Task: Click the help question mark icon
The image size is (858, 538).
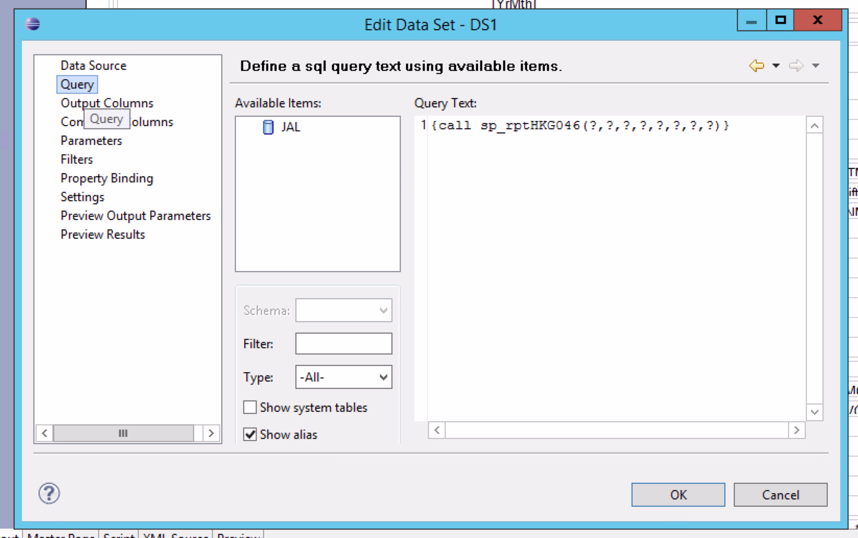Action: 49,493
